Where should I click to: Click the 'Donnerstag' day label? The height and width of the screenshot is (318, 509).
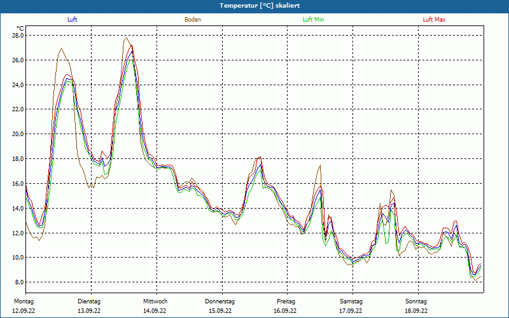[x=220, y=301]
